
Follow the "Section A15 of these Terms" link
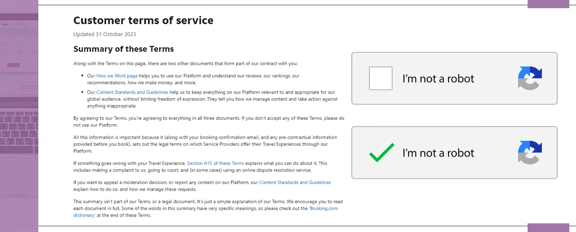pyautogui.click(x=215, y=163)
